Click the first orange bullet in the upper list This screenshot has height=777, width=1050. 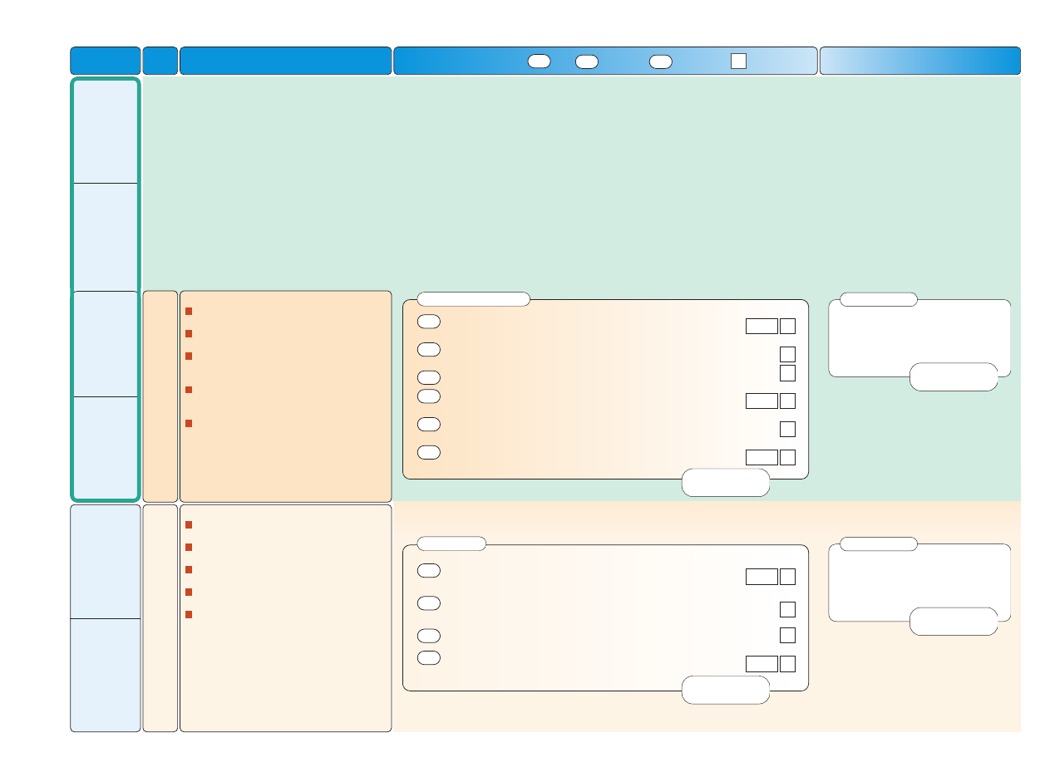[189, 312]
